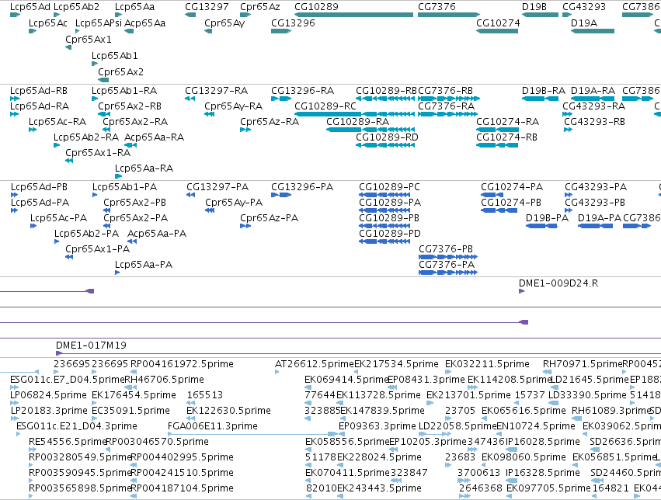Select transcript label D19B-RA

pos(544,91)
